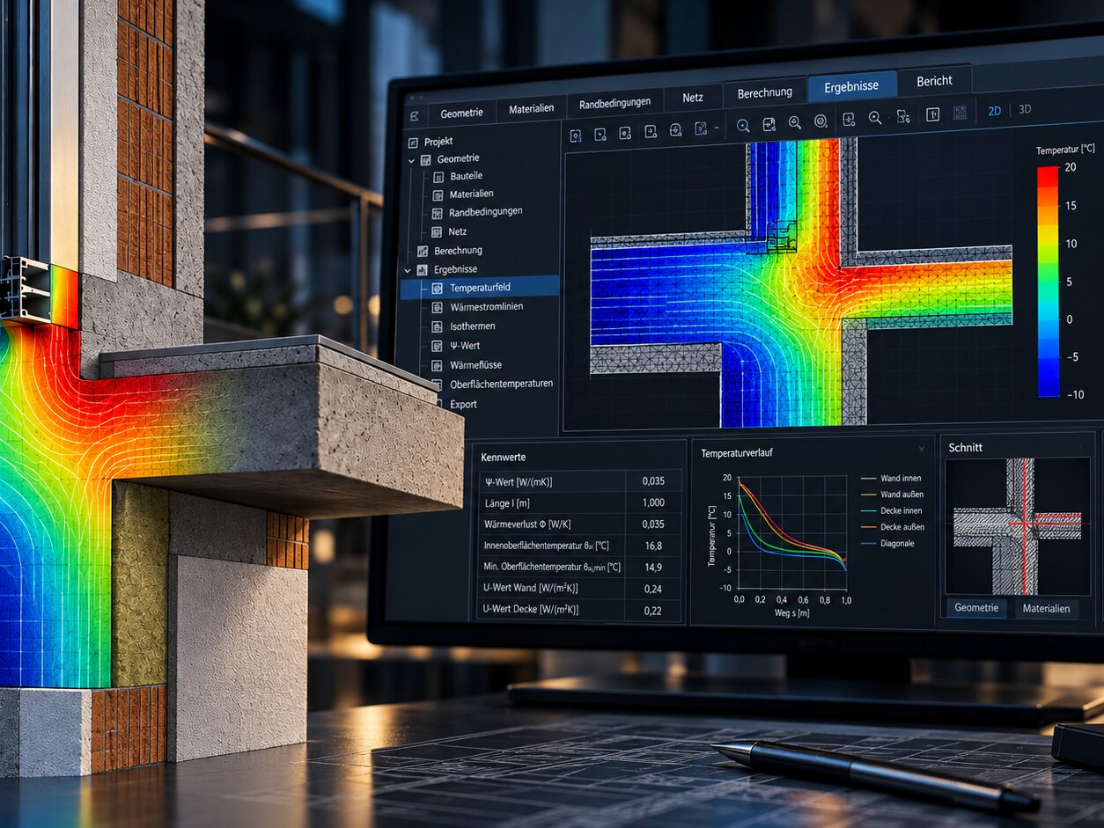Collapse the Ergebnisse tree node
This screenshot has width=1104, height=828.
pos(408,270)
